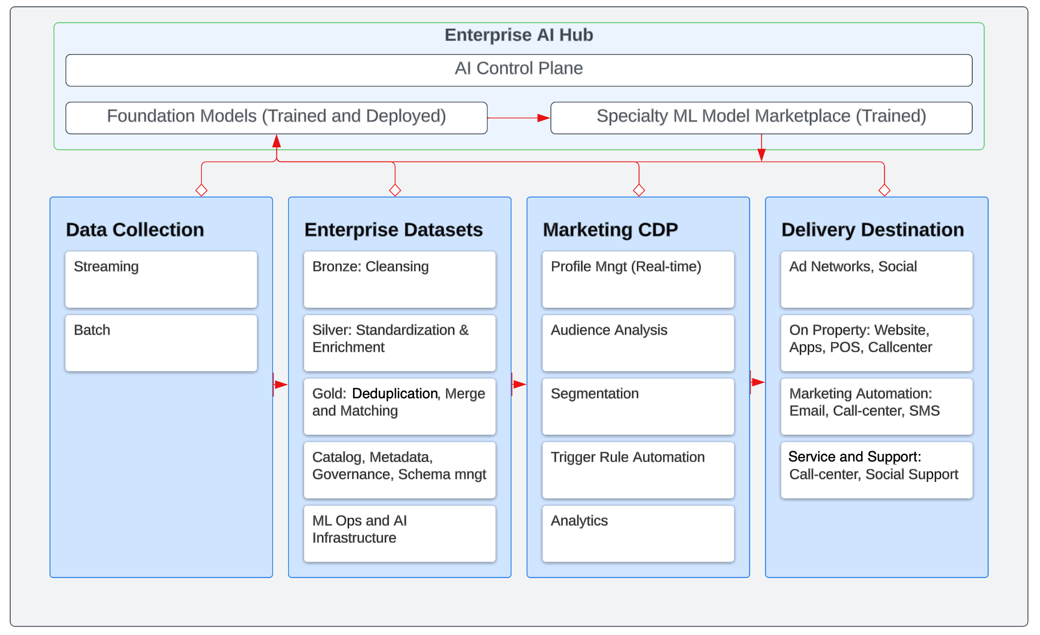
Task: Select the Gold: Deduplication, Merge and Matching card
Action: click(400, 407)
